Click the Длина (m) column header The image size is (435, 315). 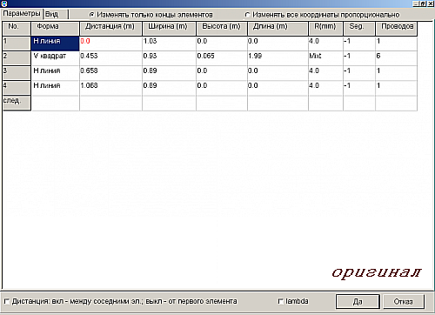tap(278, 29)
